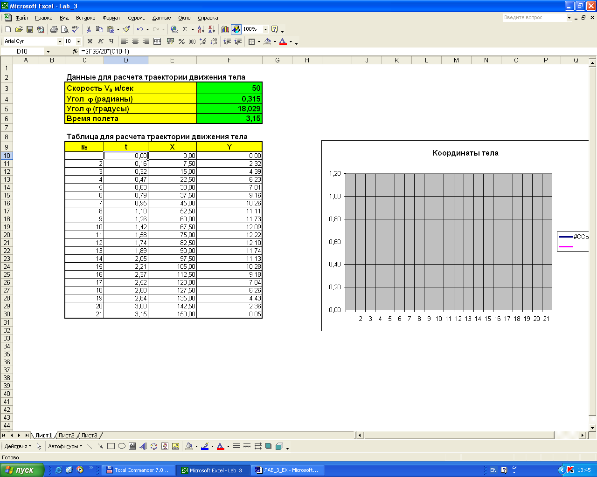Open the Формат menu
Viewport: 597px width, 477px height.
point(111,18)
